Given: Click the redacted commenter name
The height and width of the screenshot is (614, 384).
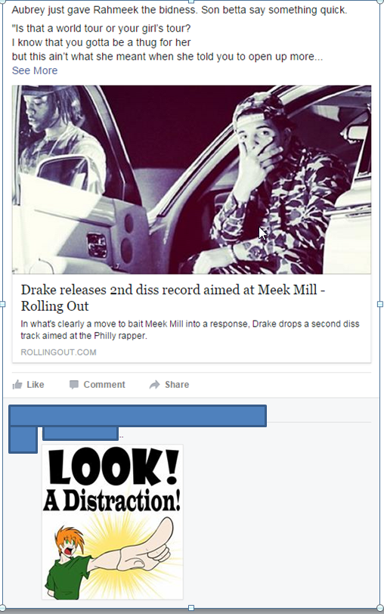Looking at the screenshot, I should 80,433.
